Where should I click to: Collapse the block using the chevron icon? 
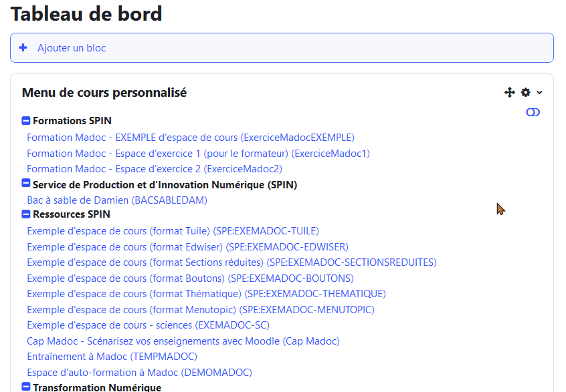540,92
